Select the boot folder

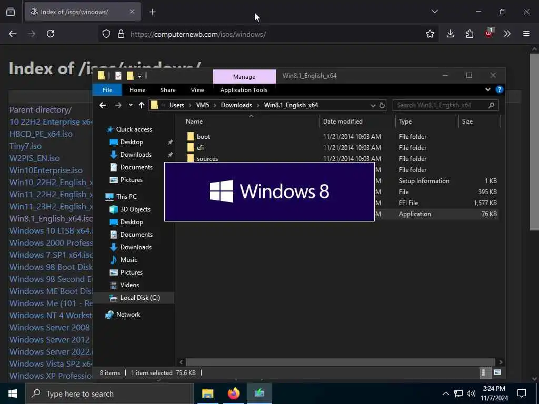click(204, 136)
